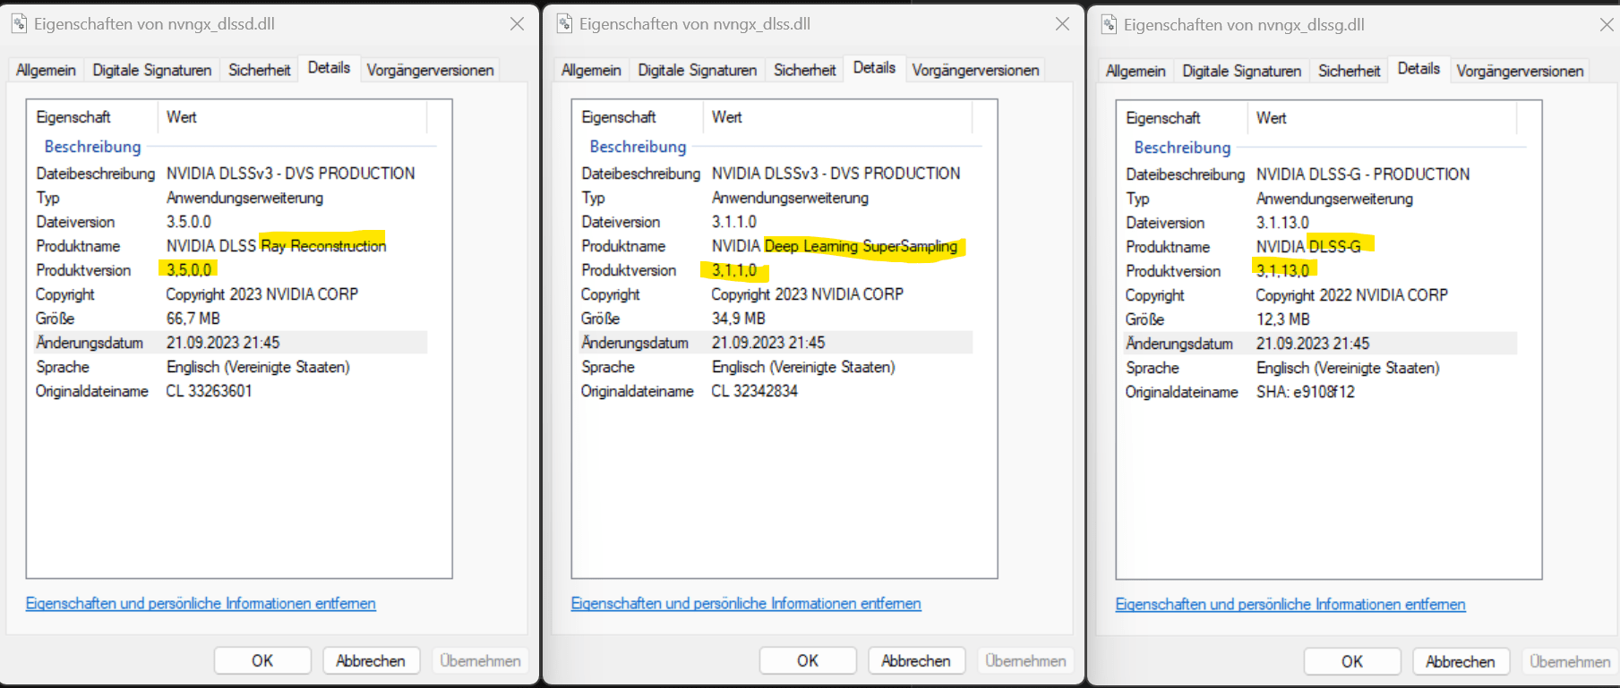Select Änderungsdatum row in nvngx_dlssg.dll window
Image resolution: width=1620 pixels, height=688 pixels.
1320,343
